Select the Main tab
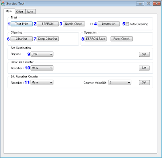This screenshot has width=162, height=158. [9, 11]
